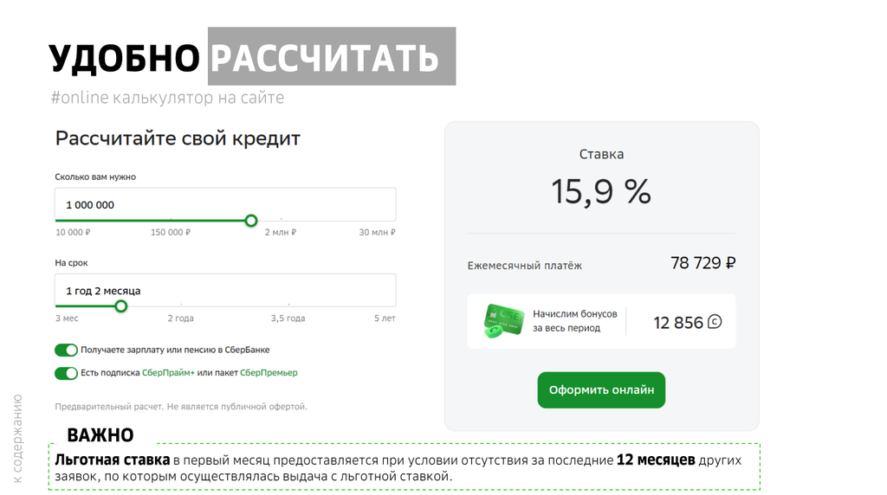Image resolution: width=887 pixels, height=495 pixels.
Task: Select the 2 года mark on term slider
Action: [x=180, y=318]
